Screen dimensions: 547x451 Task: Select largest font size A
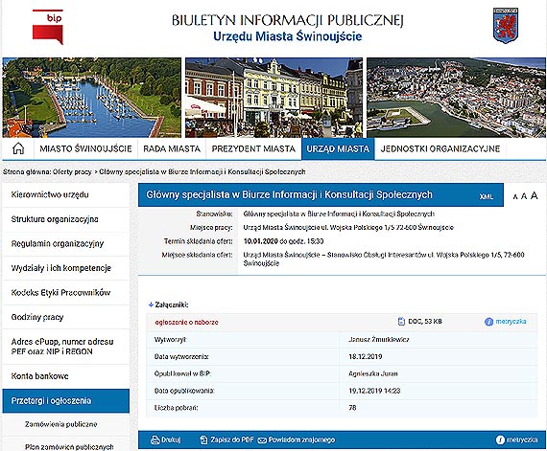[534, 195]
